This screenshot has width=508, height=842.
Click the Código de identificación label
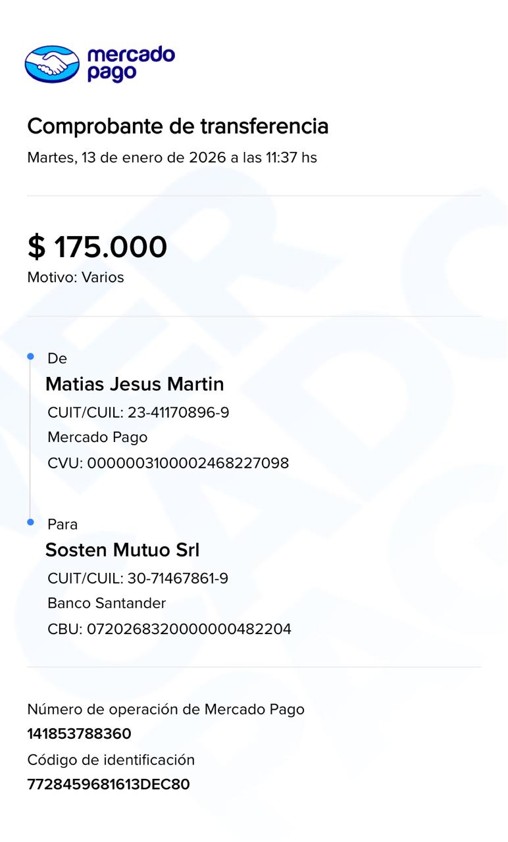tap(111, 760)
